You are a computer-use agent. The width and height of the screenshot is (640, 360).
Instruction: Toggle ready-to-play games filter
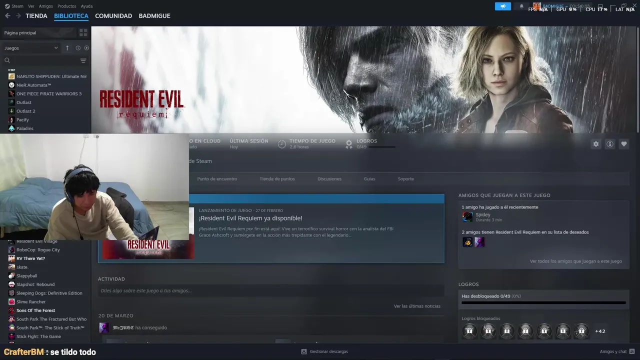86,48
